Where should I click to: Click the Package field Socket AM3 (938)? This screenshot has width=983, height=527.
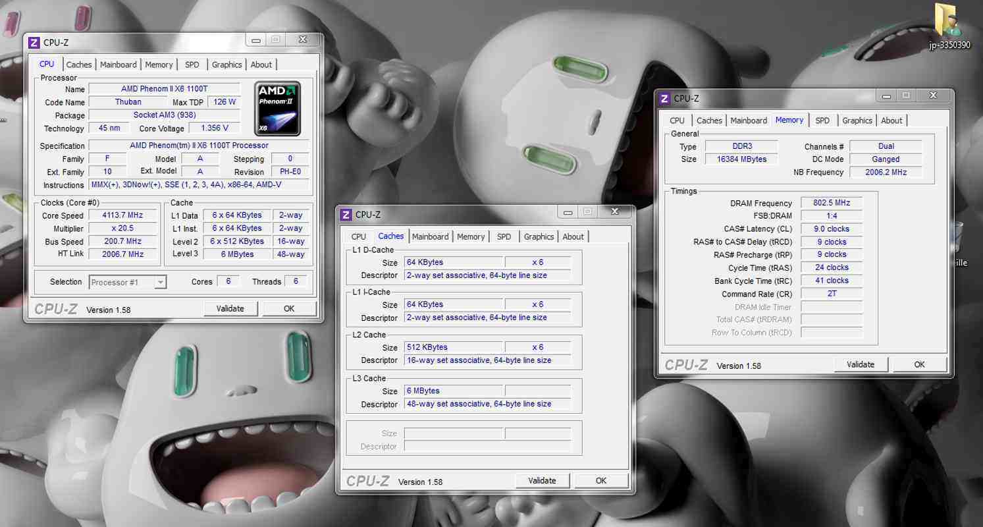[165, 115]
